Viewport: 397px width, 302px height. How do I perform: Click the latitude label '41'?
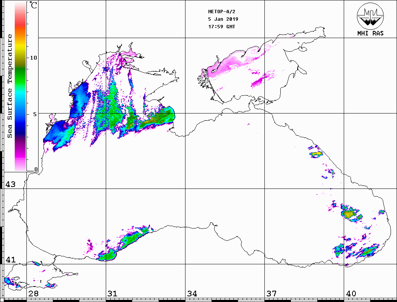pyautogui.click(x=11, y=260)
